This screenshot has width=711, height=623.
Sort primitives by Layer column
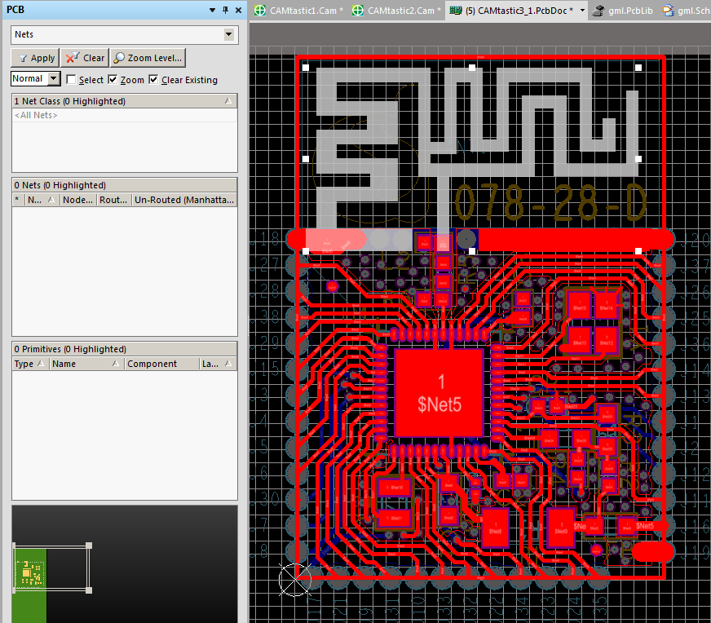(218, 364)
